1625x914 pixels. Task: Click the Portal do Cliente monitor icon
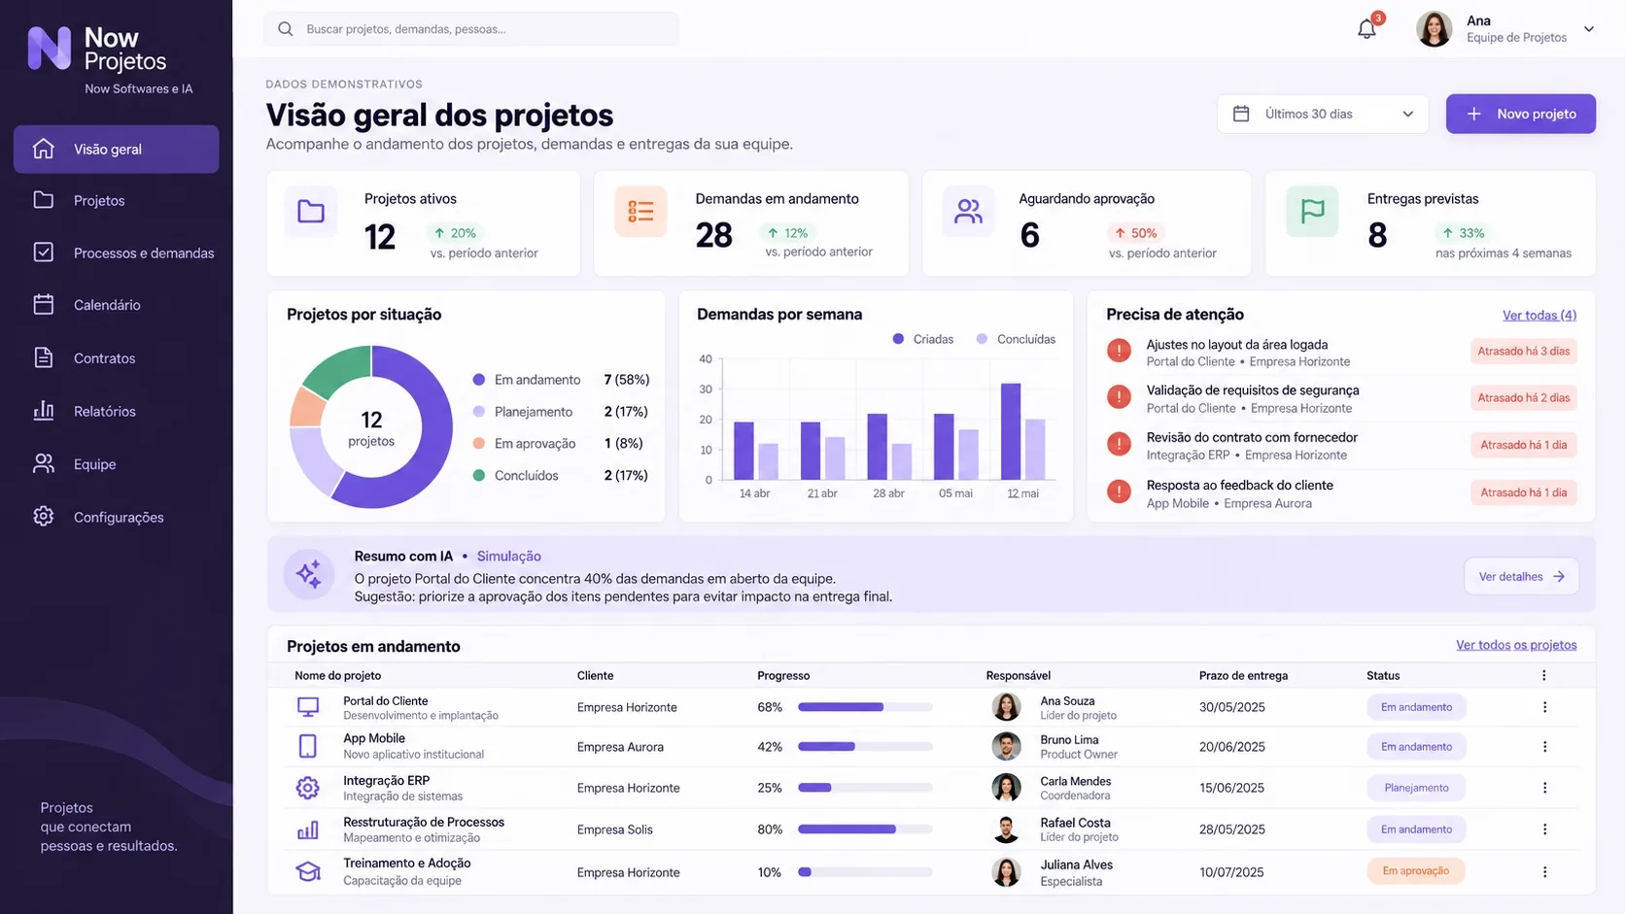(308, 707)
